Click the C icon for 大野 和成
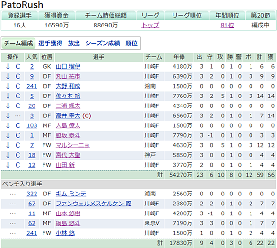Screen dimensions: 277x248 tap(18, 86)
